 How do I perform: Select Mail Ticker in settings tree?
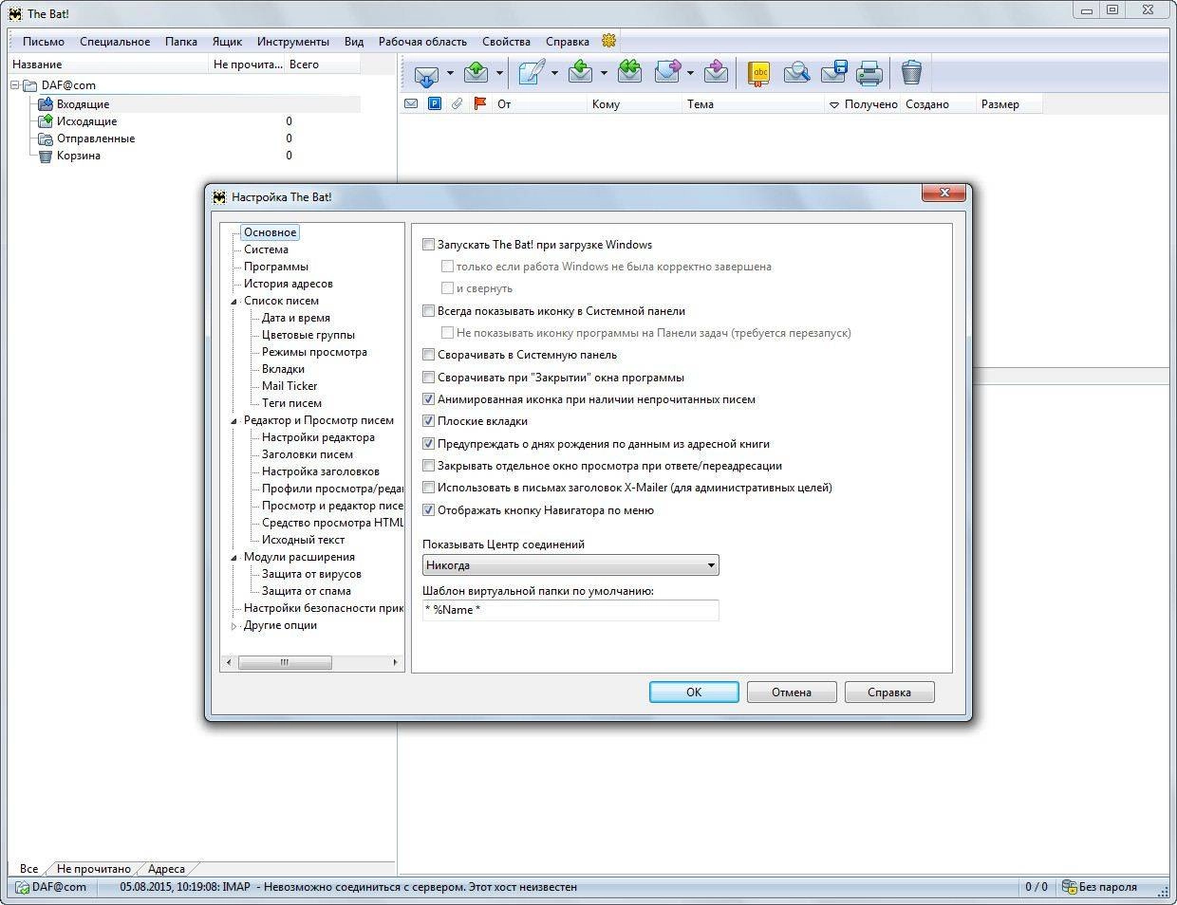(x=290, y=386)
